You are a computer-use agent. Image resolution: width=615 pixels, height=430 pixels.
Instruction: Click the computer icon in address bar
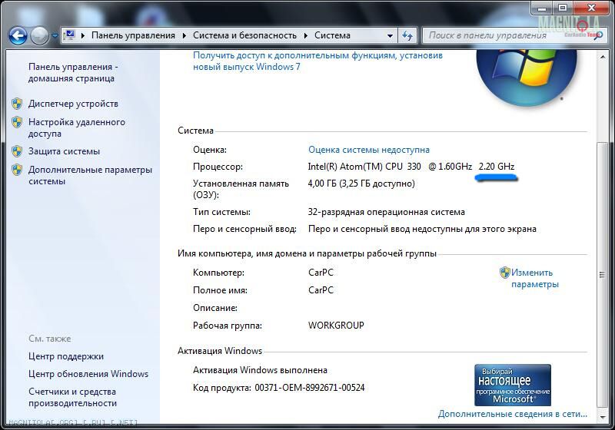(x=70, y=35)
